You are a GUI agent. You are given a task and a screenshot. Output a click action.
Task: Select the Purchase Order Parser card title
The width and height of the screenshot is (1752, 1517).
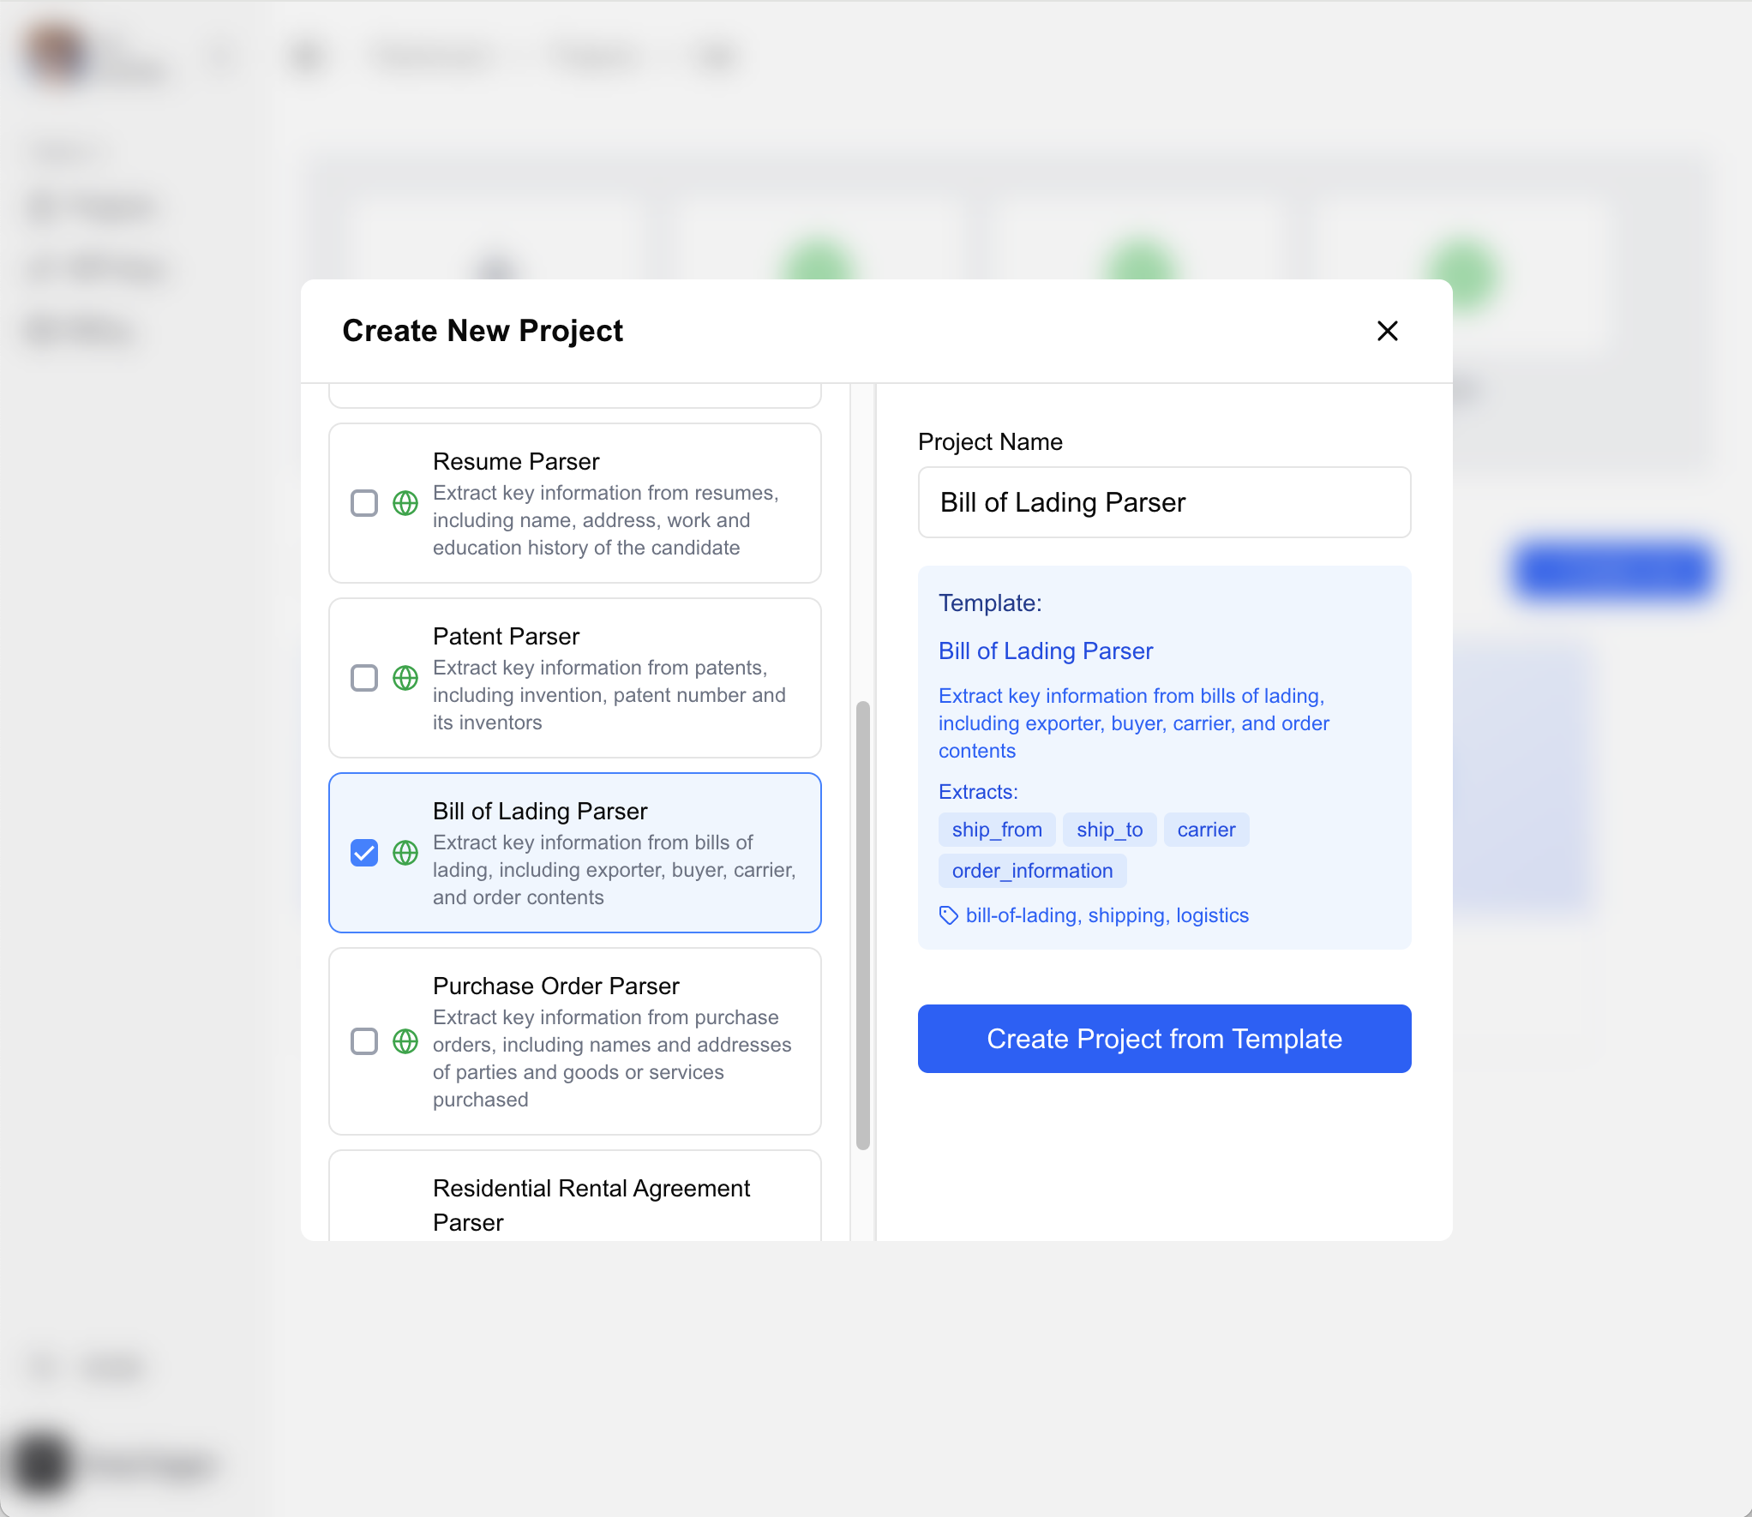555,986
